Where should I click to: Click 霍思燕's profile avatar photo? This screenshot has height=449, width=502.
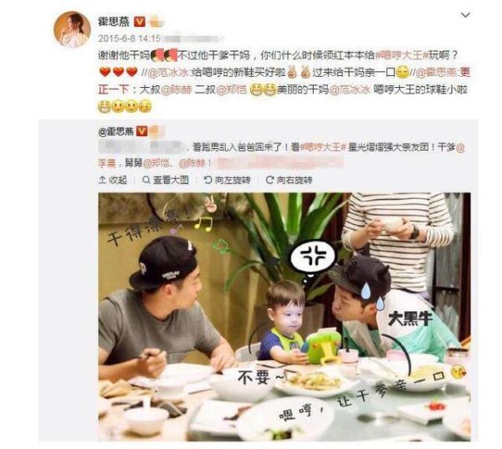tap(72, 29)
